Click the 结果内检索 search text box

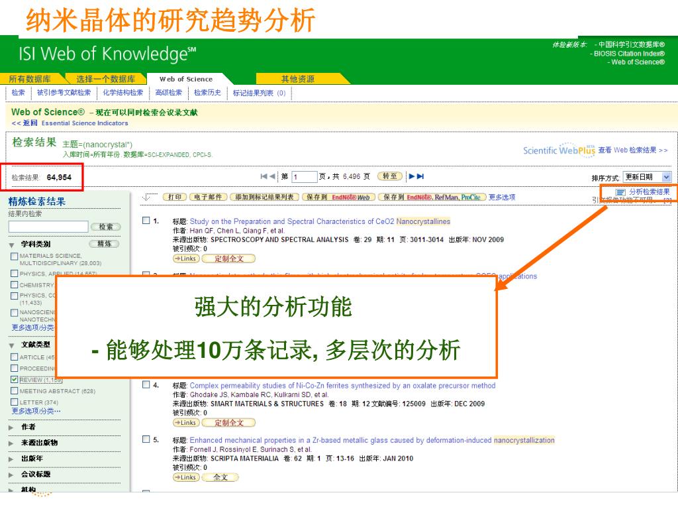(x=48, y=227)
